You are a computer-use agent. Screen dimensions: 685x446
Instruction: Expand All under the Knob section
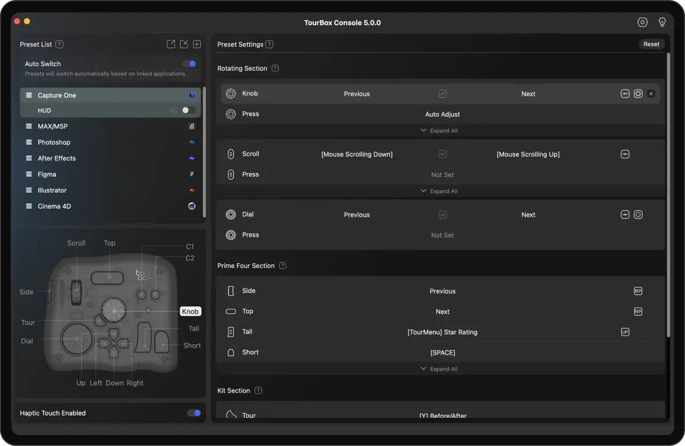(x=438, y=130)
